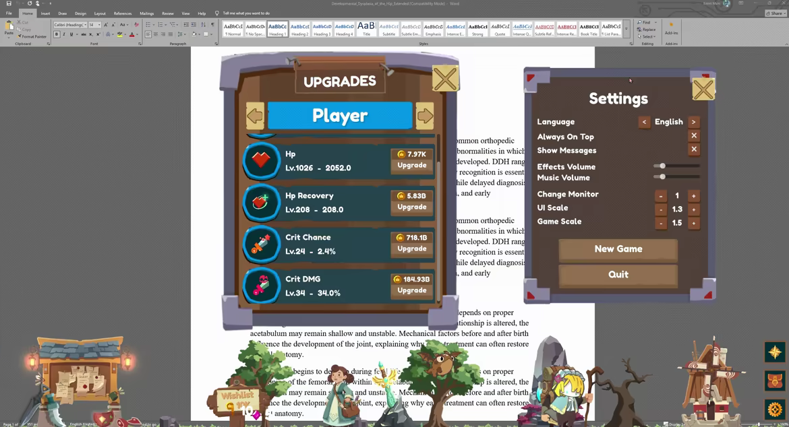The width and height of the screenshot is (789, 427).
Task: Decrease UI Scale with minus button
Action: pyautogui.click(x=661, y=209)
